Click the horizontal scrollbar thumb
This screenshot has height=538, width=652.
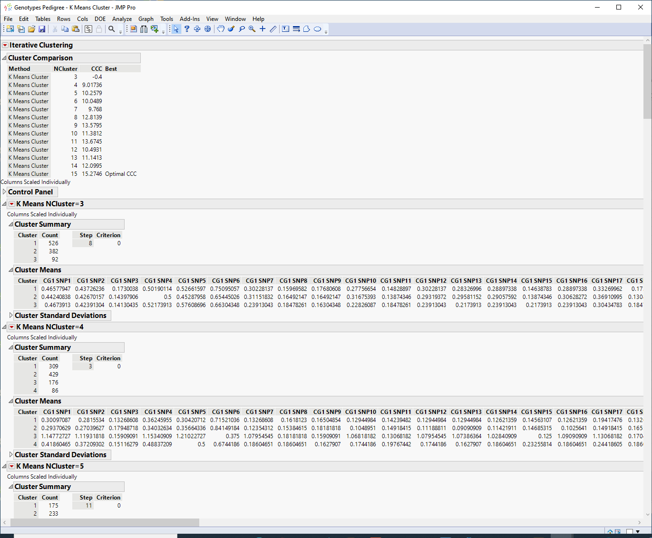[105, 523]
